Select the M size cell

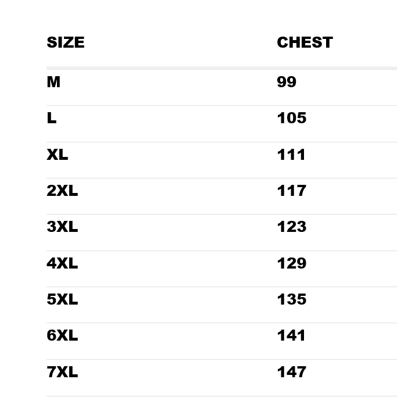pos(53,82)
